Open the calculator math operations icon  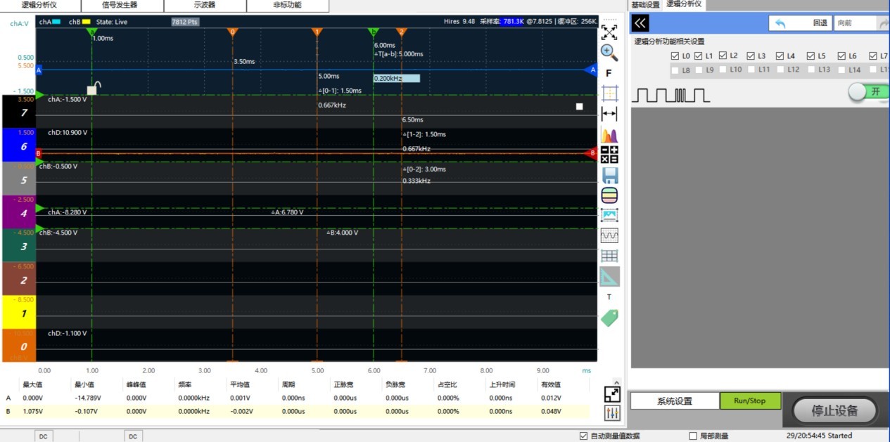click(x=609, y=155)
